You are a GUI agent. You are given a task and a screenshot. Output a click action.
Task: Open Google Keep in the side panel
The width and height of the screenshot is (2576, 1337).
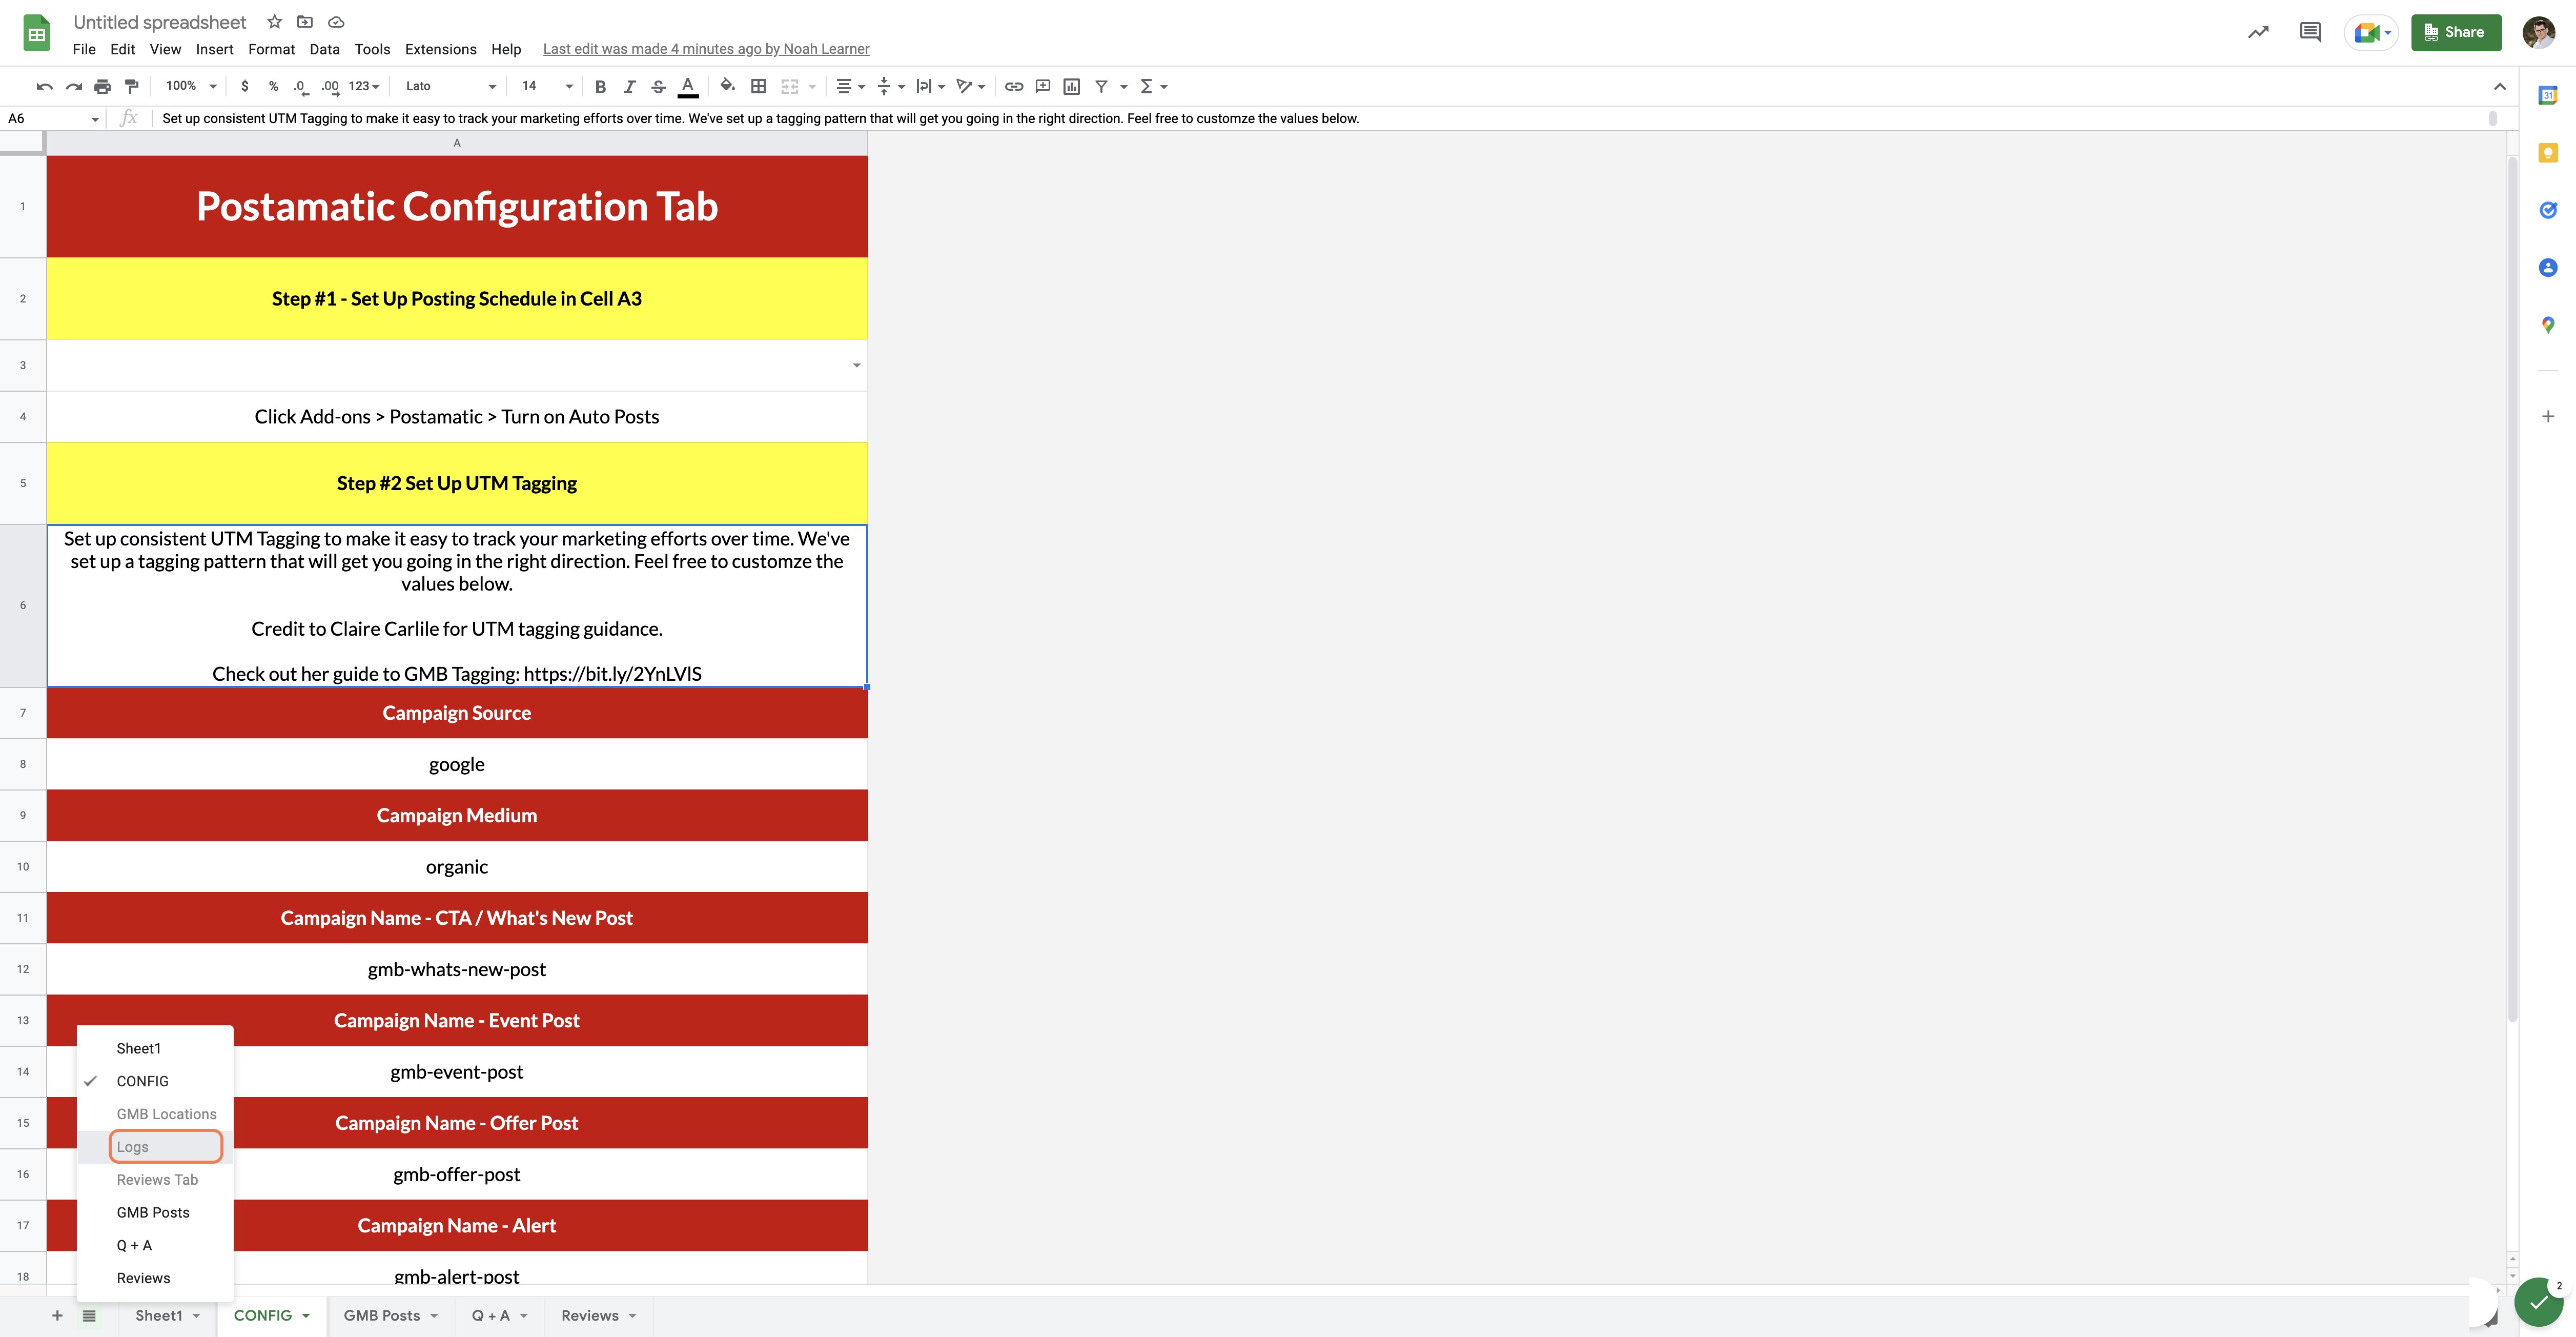pyautogui.click(x=2548, y=152)
